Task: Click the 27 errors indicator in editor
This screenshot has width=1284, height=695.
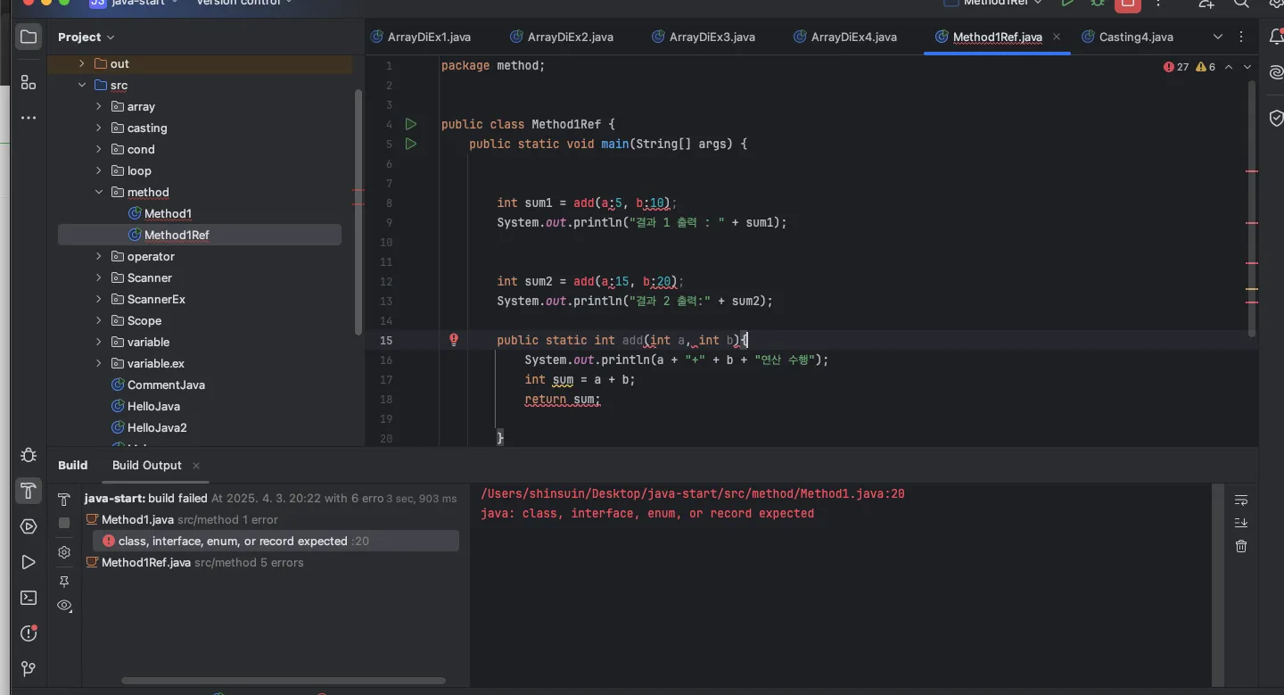Action: point(1177,67)
